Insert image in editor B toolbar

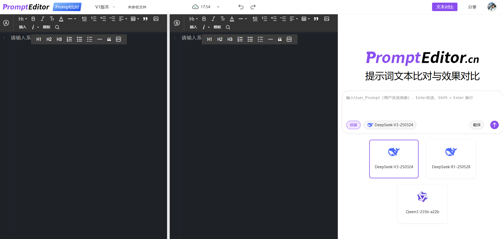click(326, 19)
